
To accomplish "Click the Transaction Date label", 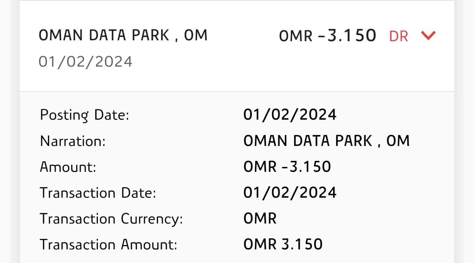I will (98, 193).
